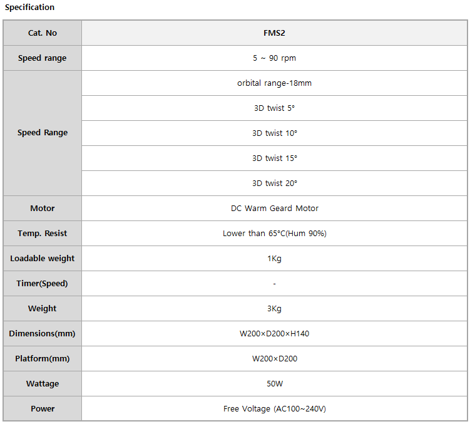Click the orbital range-18mm cell
Viewport: 470px width, 424px height.
274,83
